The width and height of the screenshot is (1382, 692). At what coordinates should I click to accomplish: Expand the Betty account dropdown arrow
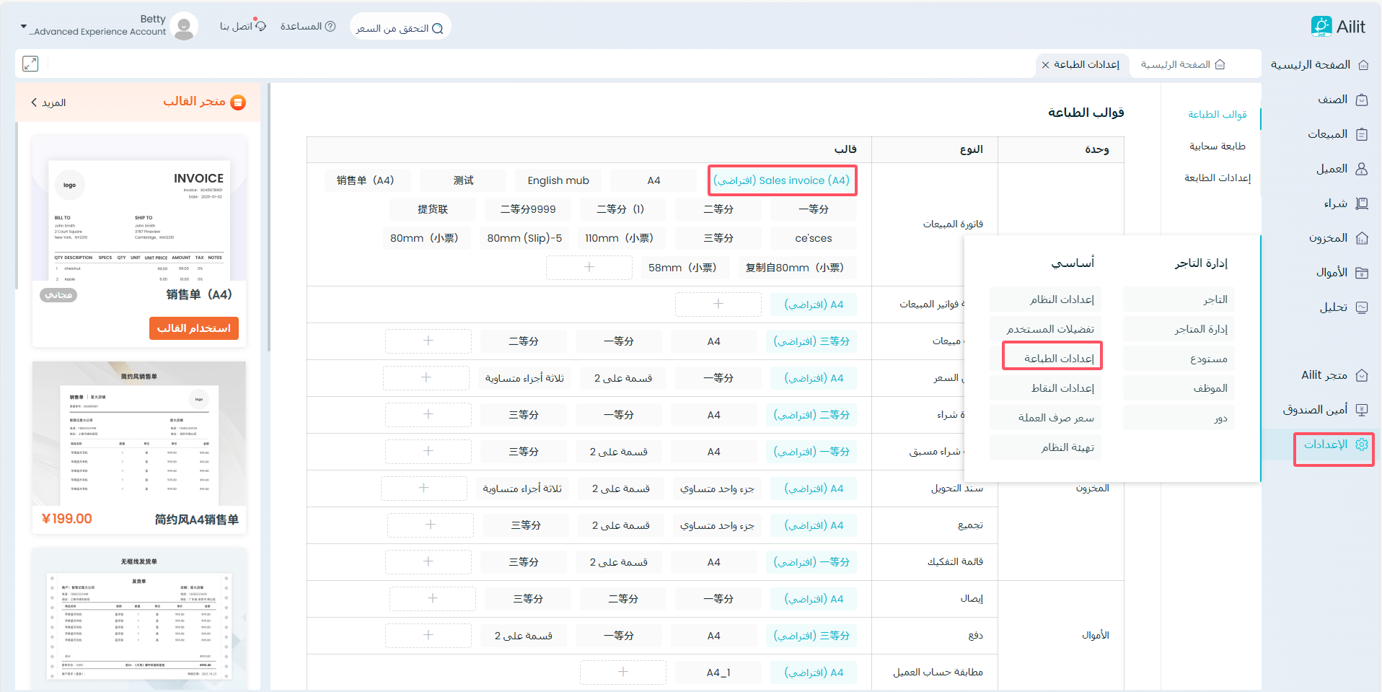pos(23,27)
